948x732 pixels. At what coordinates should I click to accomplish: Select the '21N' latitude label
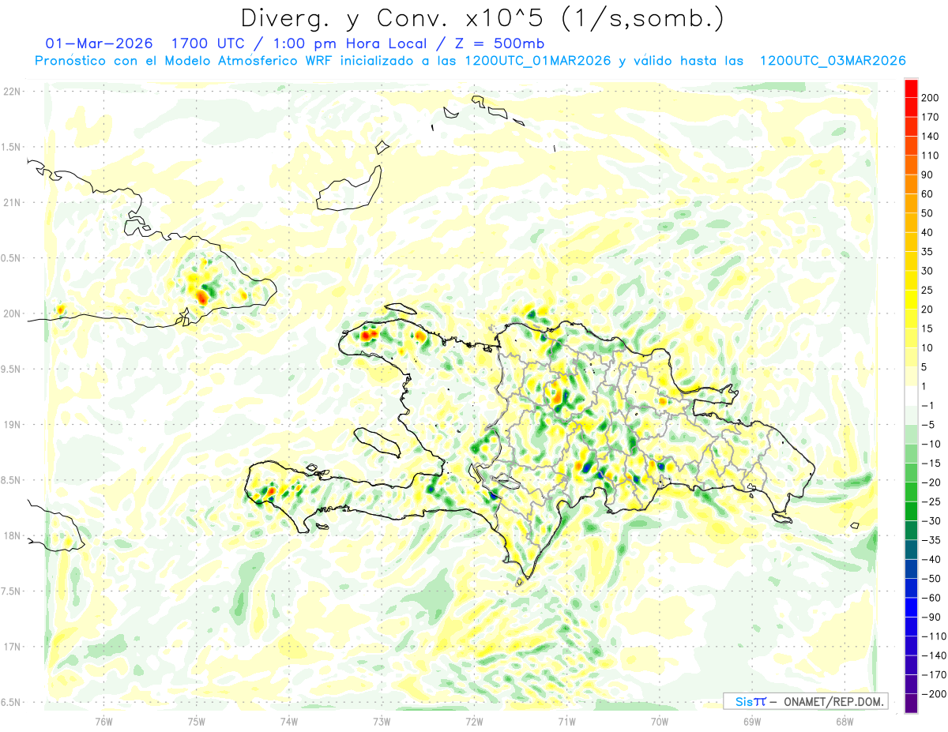click(11, 202)
